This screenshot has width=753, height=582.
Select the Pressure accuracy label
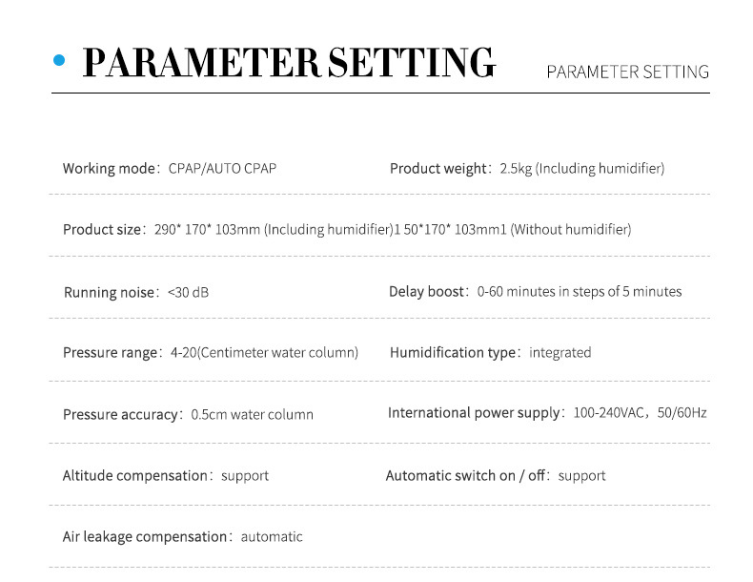pyautogui.click(x=120, y=415)
